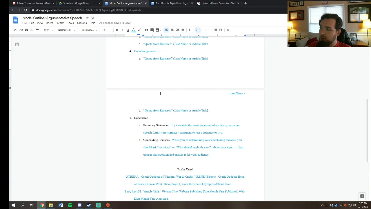Expand bulleted list style options arrow

211,30
